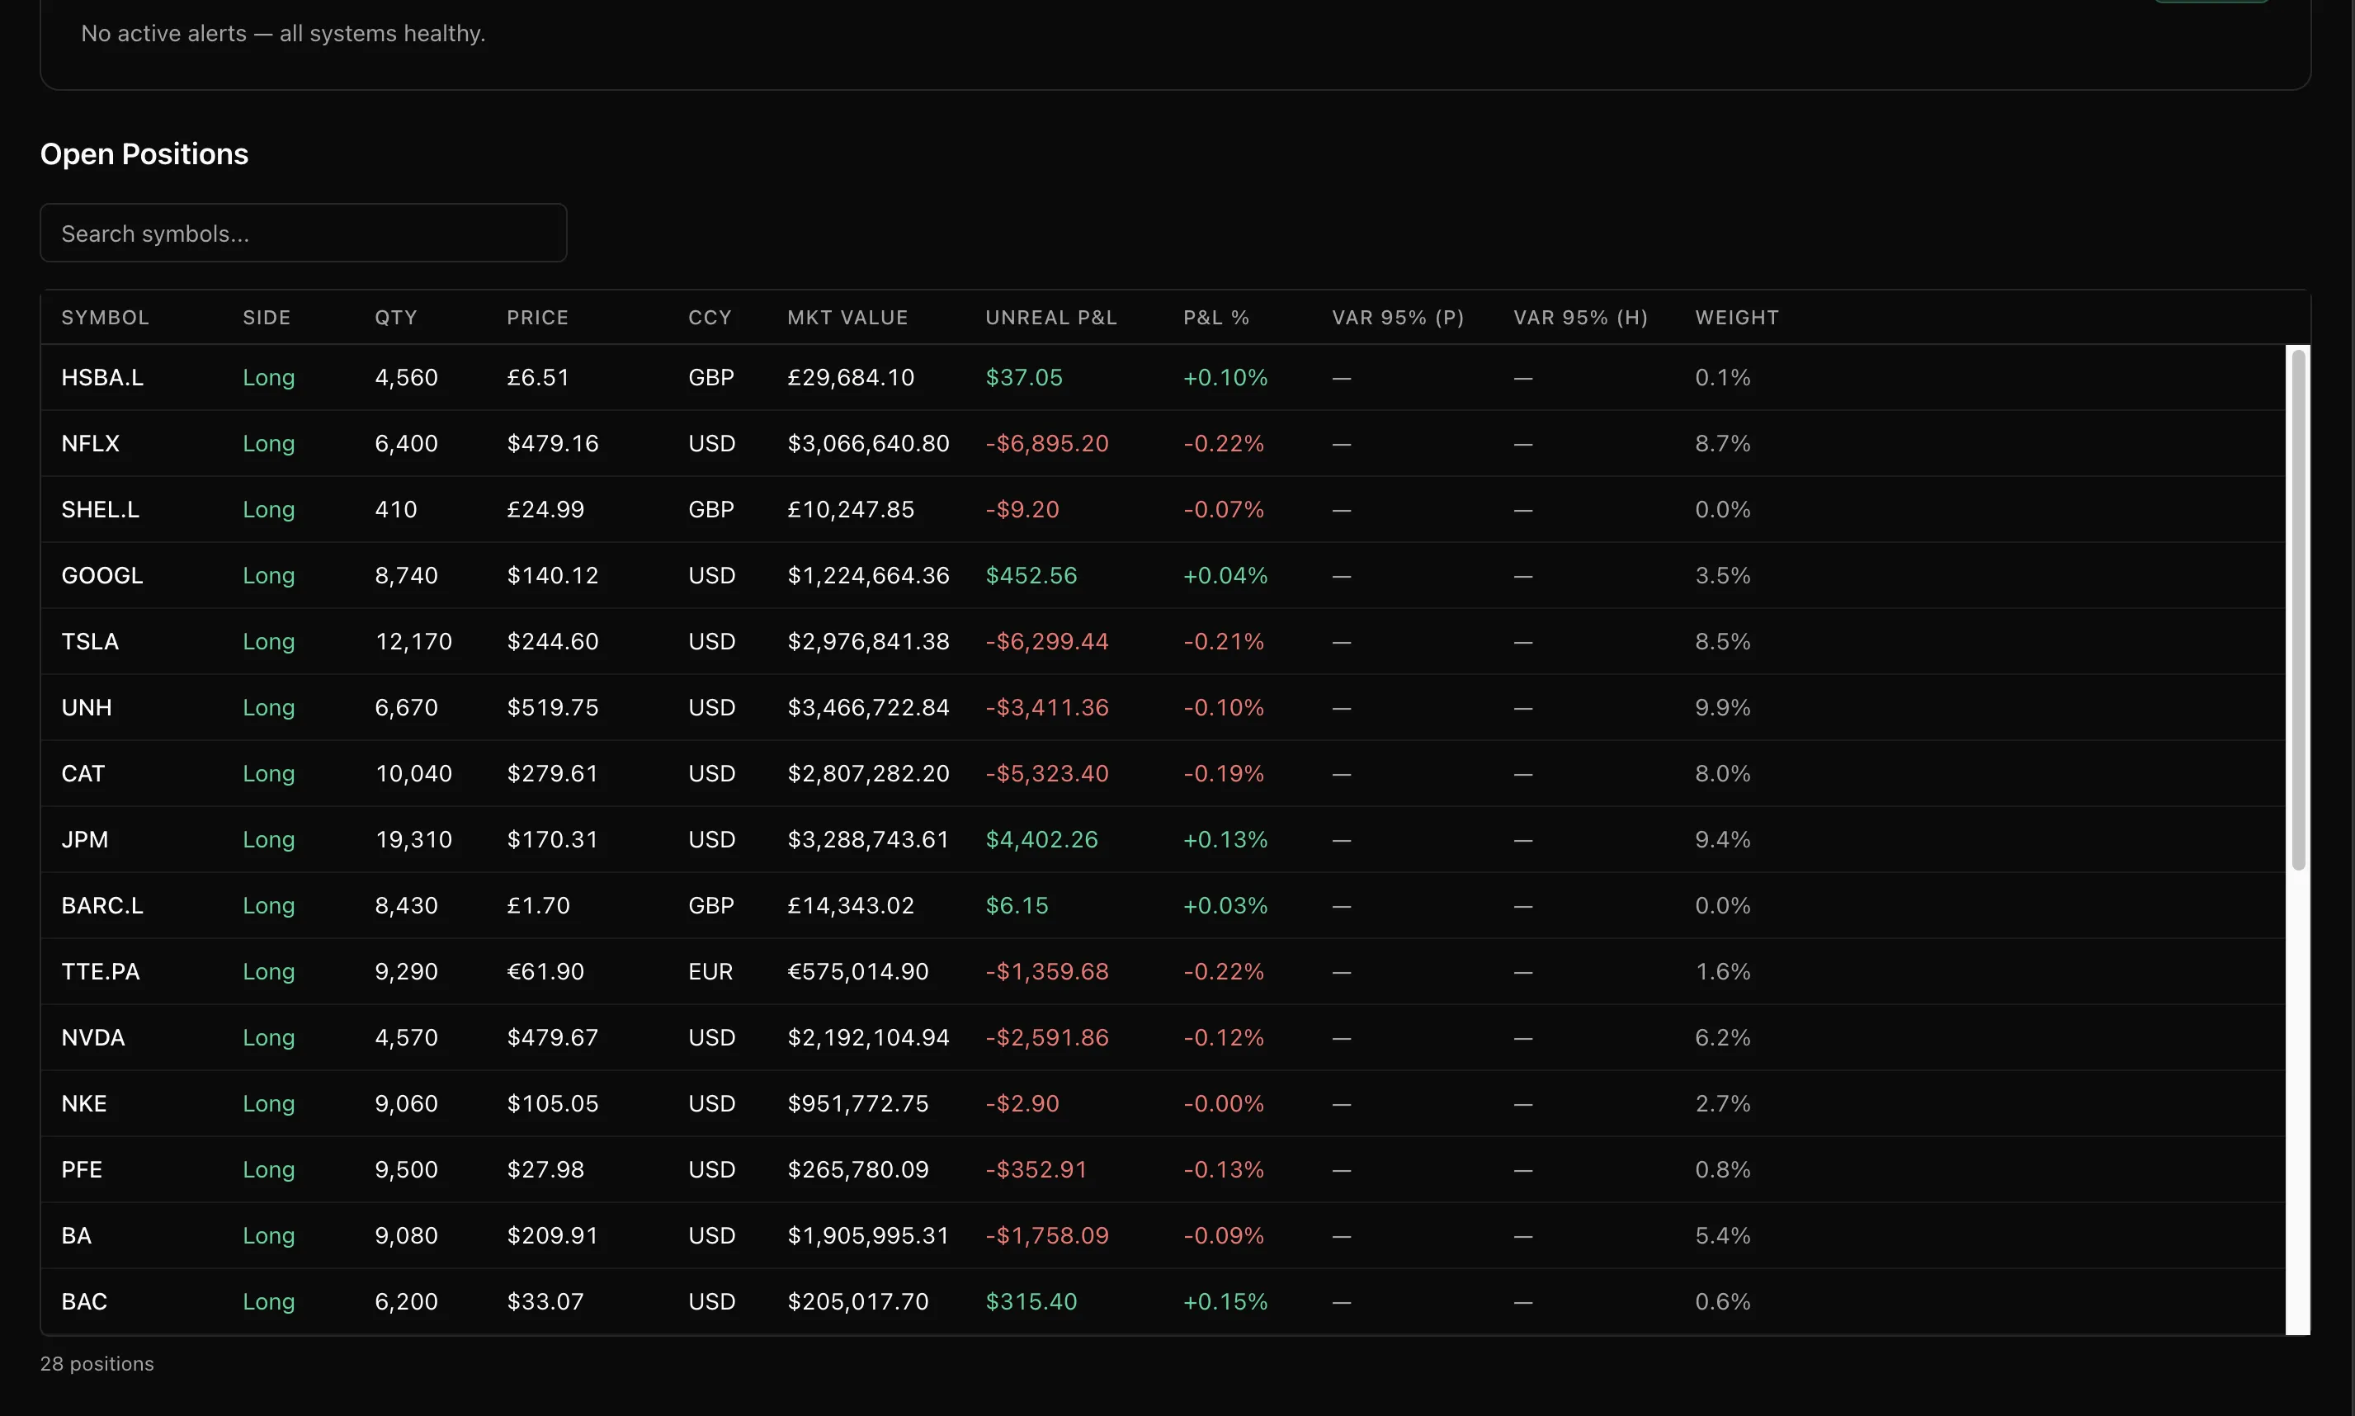Select the BARC.L symbol cell
Viewport: 2355px width, 1416px height.
pos(102,904)
